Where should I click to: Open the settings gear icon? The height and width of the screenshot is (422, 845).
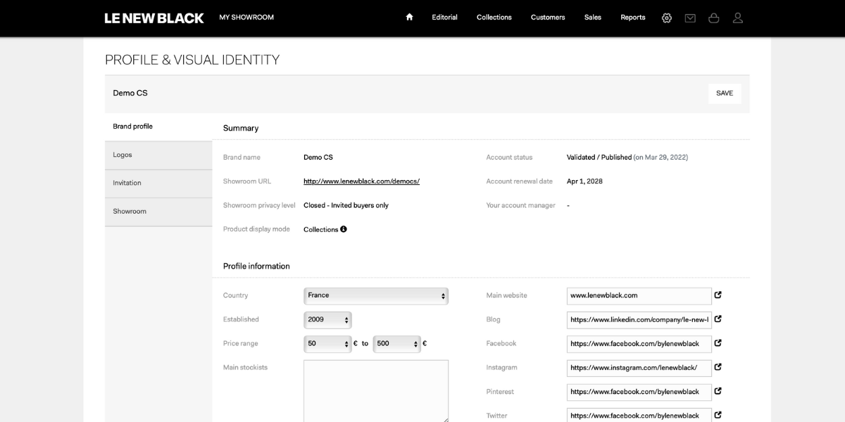coord(667,18)
